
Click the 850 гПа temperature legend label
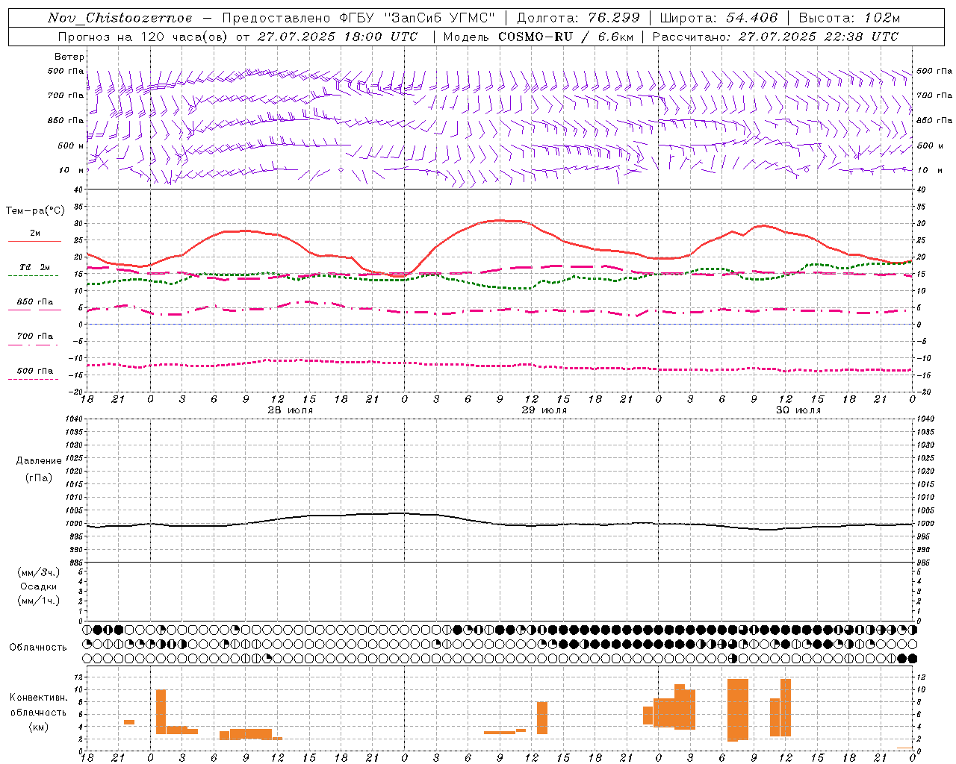34,302
